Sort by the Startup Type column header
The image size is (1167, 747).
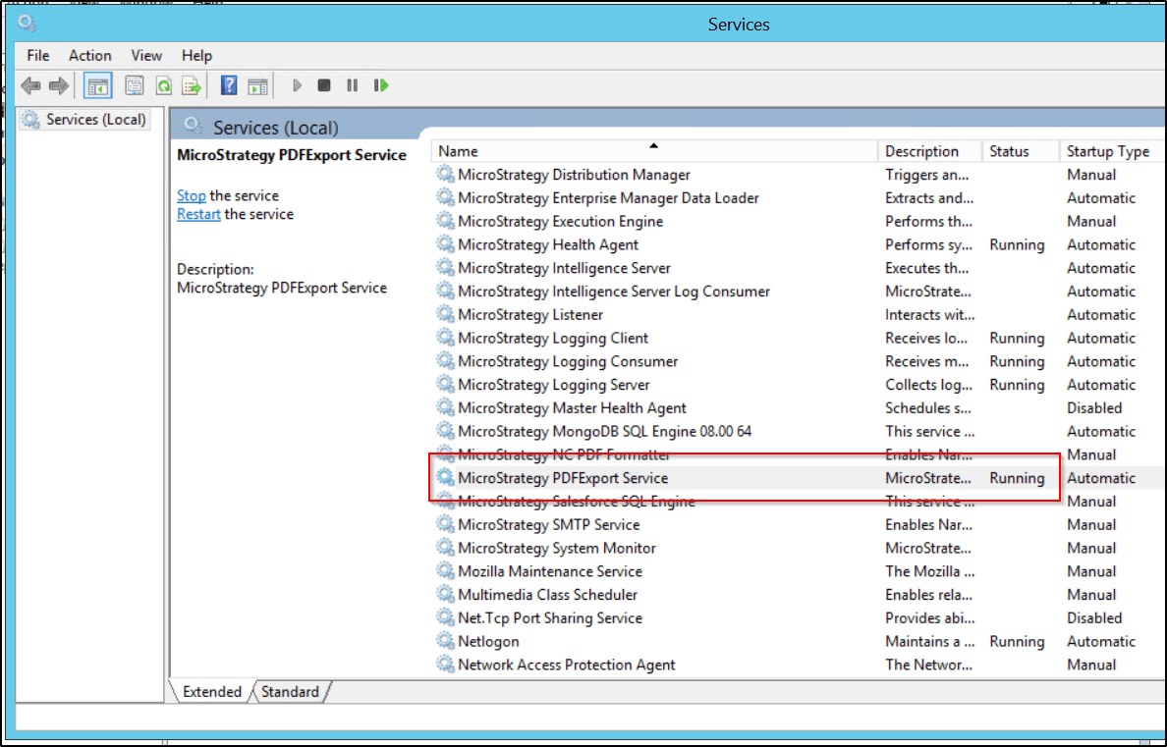point(1113,151)
